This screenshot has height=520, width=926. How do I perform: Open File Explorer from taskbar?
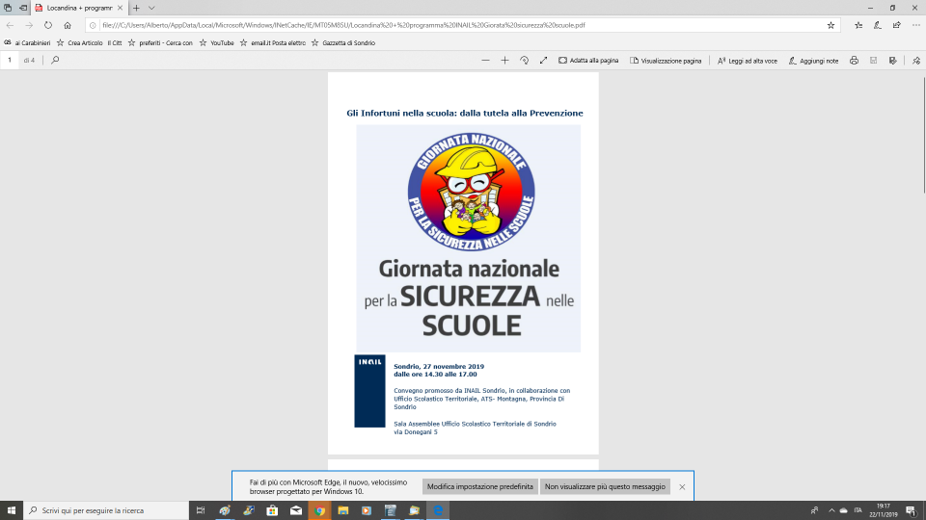(343, 510)
